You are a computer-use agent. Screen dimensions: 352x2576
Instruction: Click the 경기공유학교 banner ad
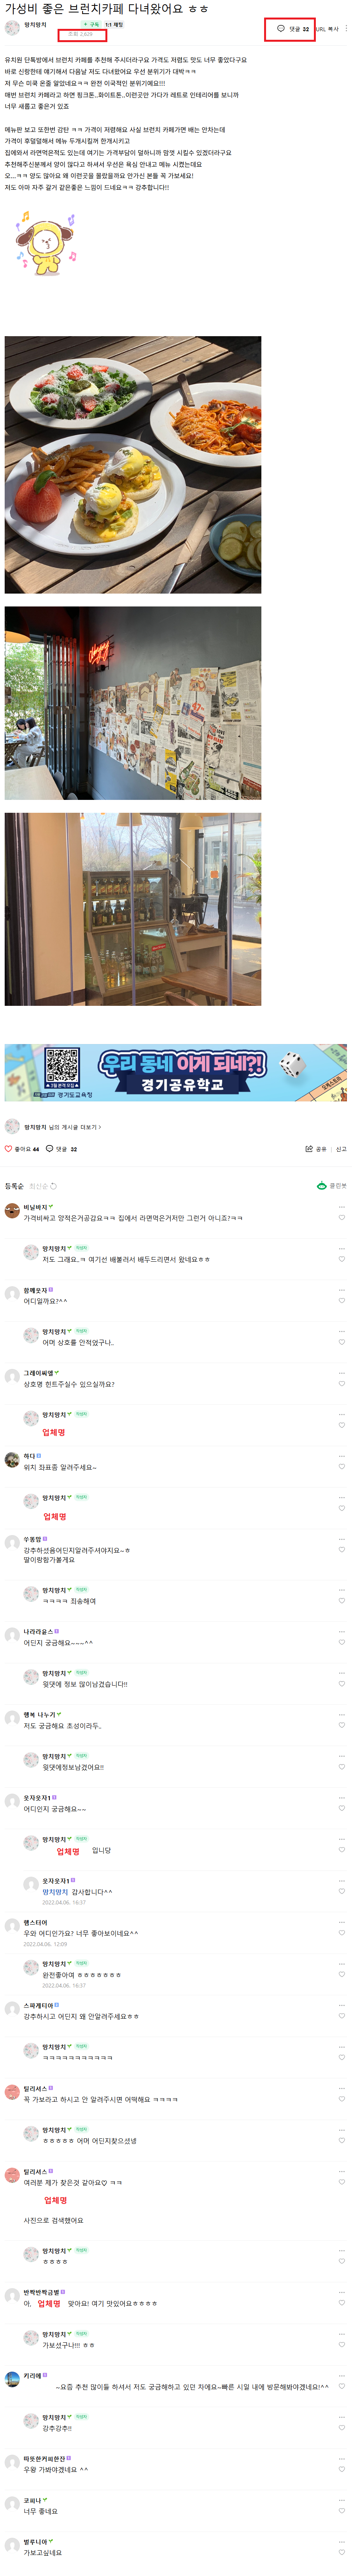[x=175, y=1073]
